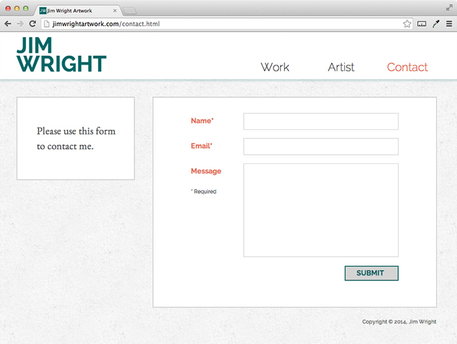Reload the page with the refresh icon

pyautogui.click(x=32, y=23)
